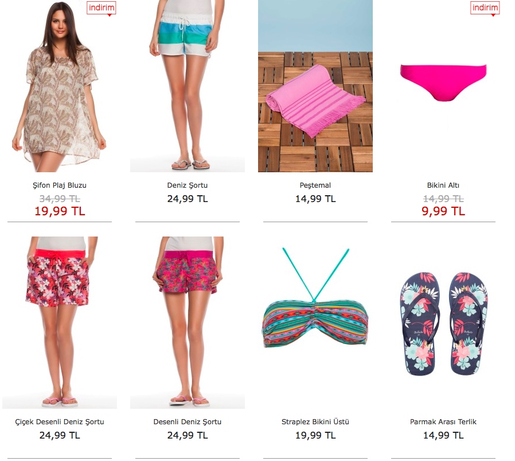Click the Peştemal product name

point(315,185)
